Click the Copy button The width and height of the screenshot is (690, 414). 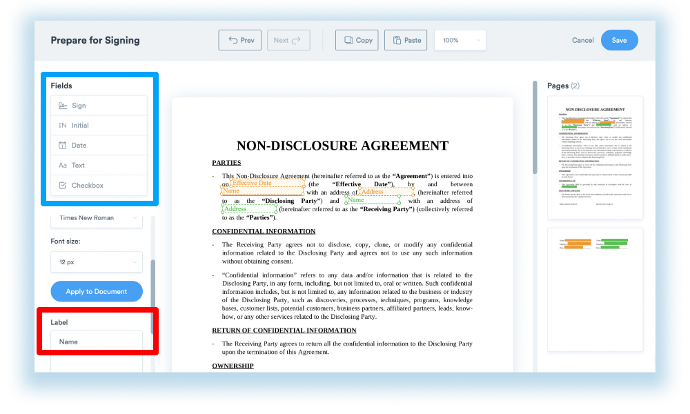(357, 40)
